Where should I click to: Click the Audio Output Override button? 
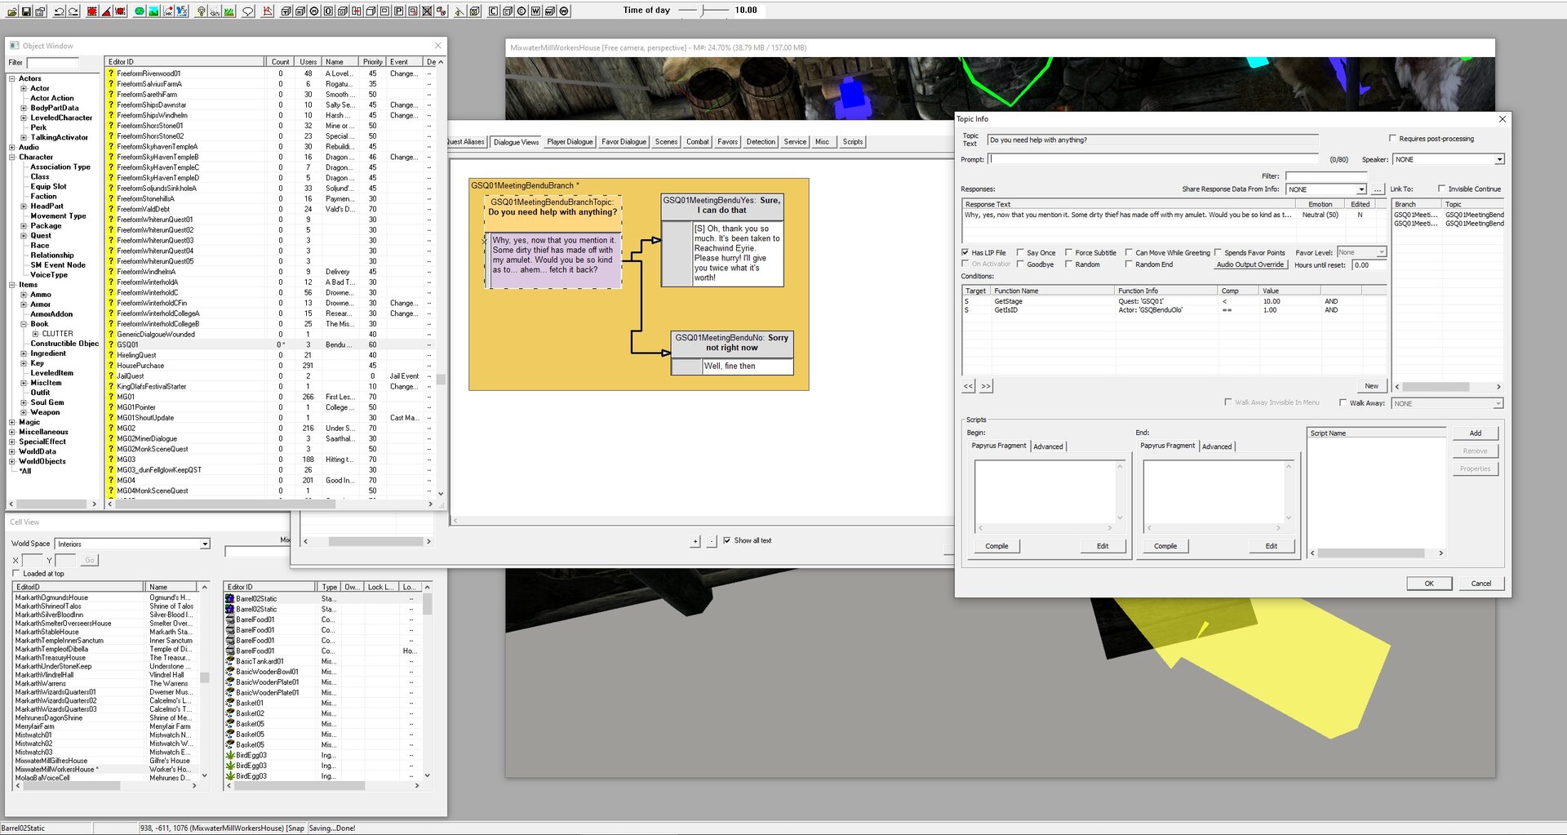click(x=1250, y=264)
